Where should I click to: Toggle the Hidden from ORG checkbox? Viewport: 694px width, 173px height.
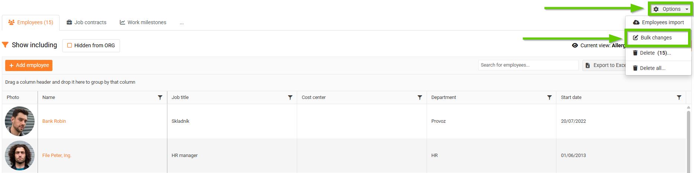pyautogui.click(x=70, y=45)
